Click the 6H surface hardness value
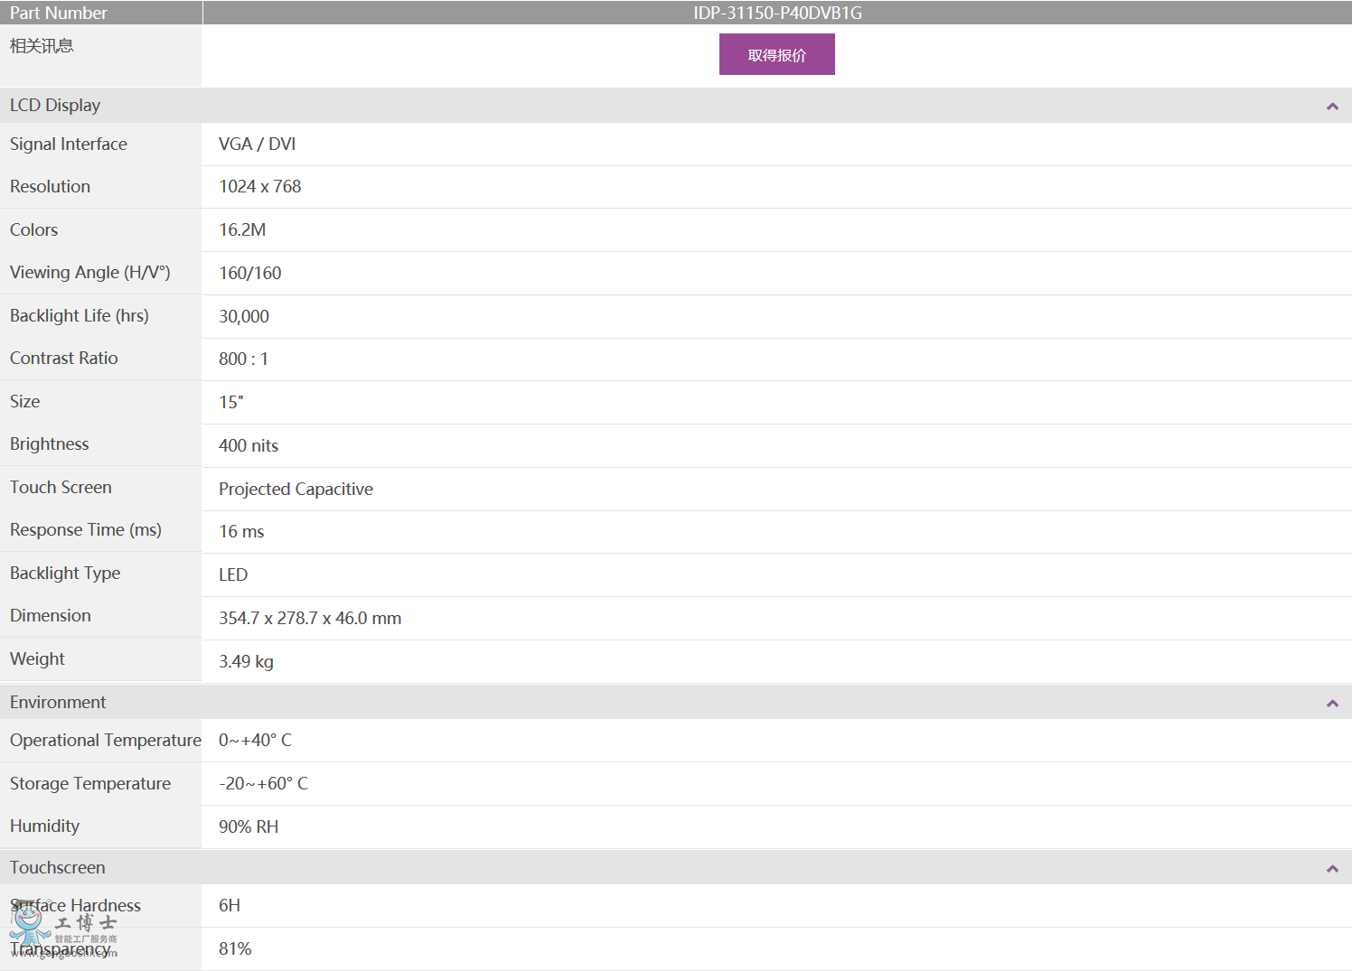The height and width of the screenshot is (971, 1352). pos(230,906)
